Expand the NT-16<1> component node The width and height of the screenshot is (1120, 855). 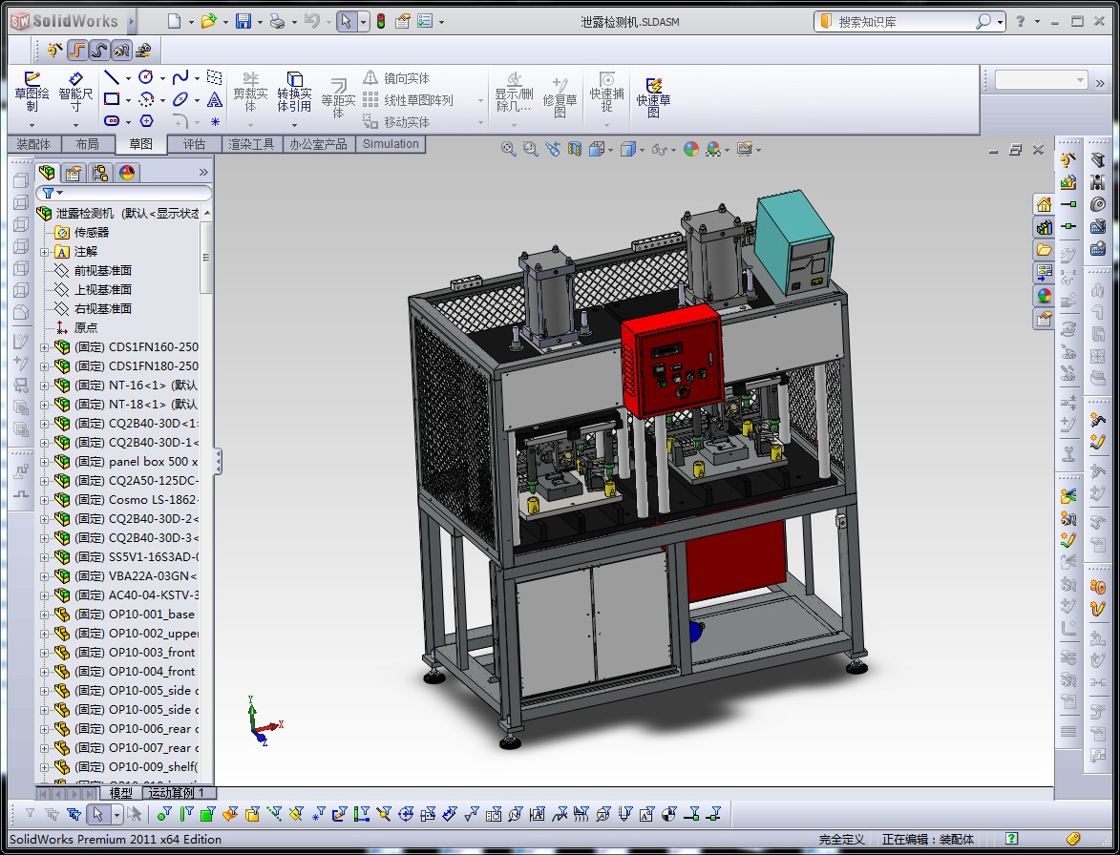[44, 386]
